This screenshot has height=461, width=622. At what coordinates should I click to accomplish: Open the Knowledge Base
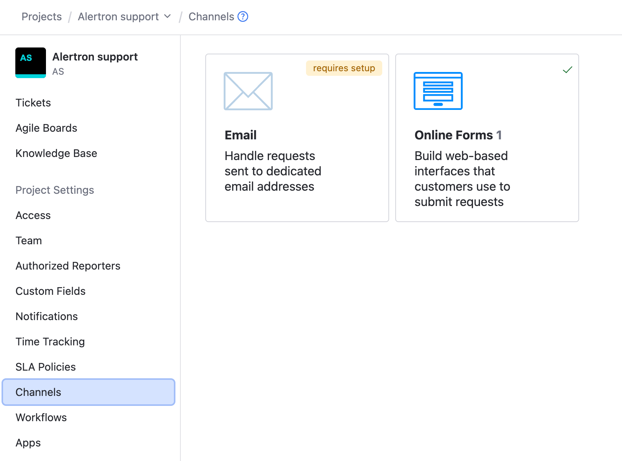pyautogui.click(x=56, y=153)
